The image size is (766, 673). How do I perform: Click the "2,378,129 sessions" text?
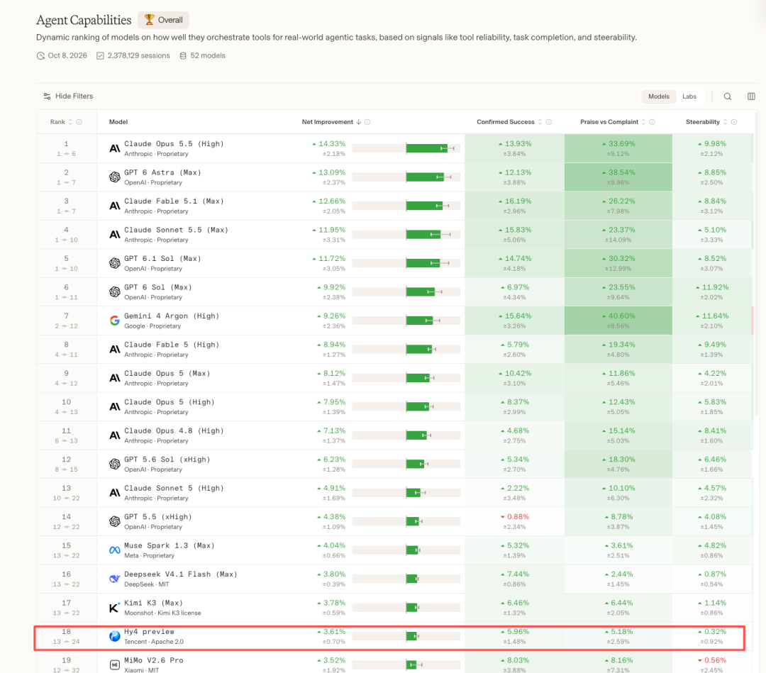click(x=139, y=56)
